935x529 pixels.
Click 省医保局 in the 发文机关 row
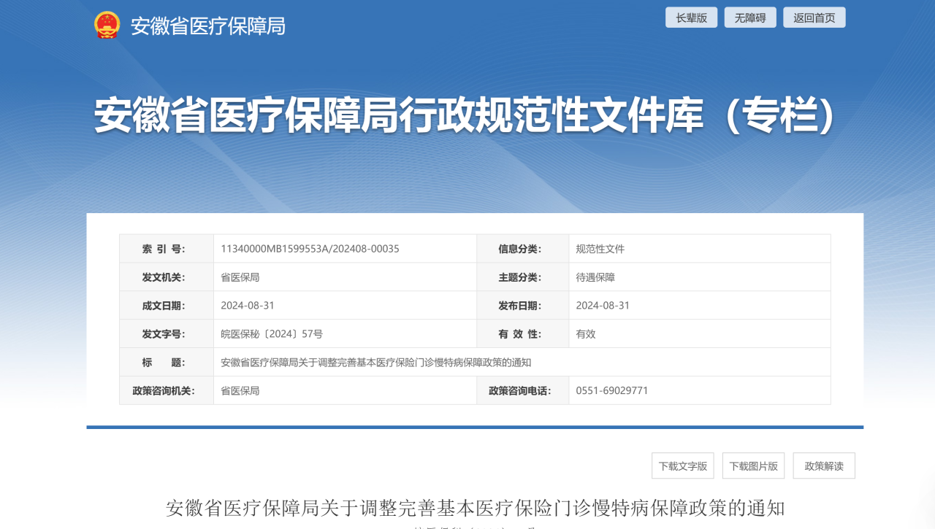point(240,277)
